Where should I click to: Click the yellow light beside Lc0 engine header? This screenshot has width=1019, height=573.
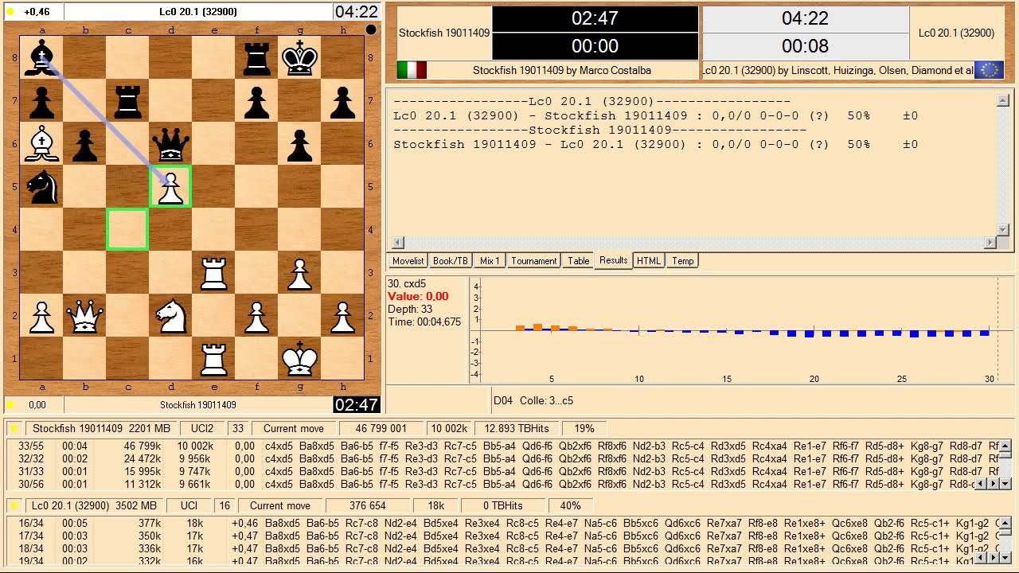coord(14,505)
